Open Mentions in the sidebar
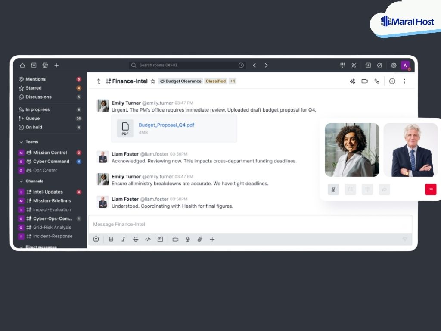Viewport: 441px width, 331px height. tap(50, 79)
